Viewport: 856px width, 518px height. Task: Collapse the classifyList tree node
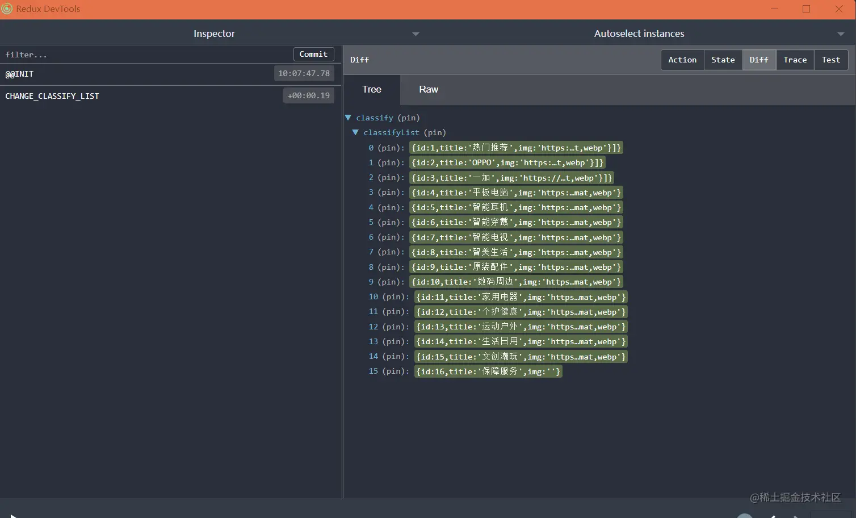click(x=355, y=132)
